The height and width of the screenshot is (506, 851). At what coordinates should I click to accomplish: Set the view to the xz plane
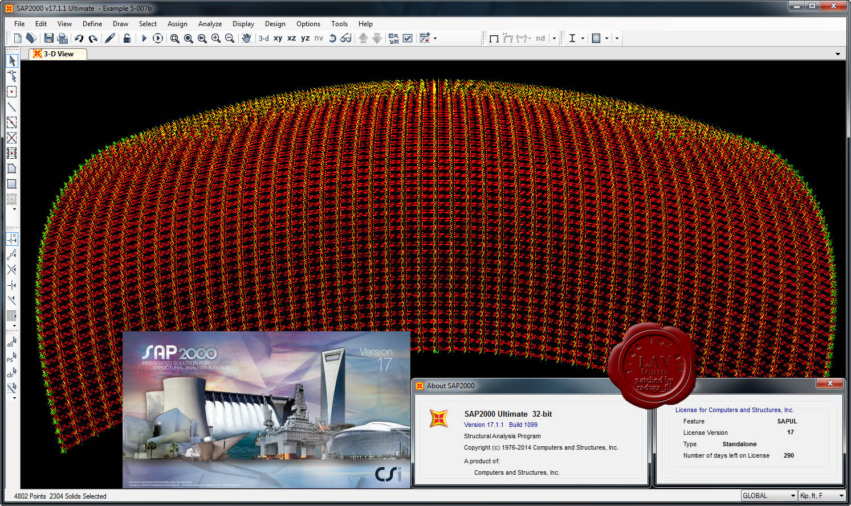[292, 38]
